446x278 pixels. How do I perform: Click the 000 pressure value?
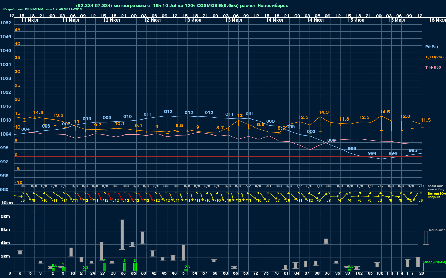tap(331, 140)
